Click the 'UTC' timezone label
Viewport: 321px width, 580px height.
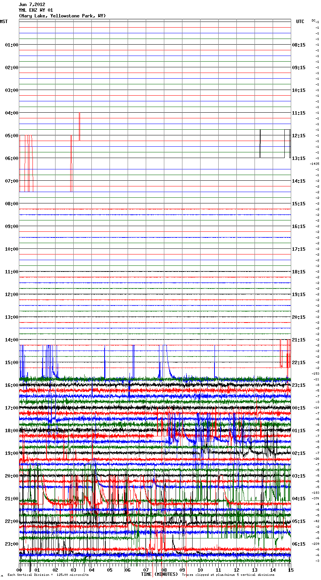click(300, 22)
